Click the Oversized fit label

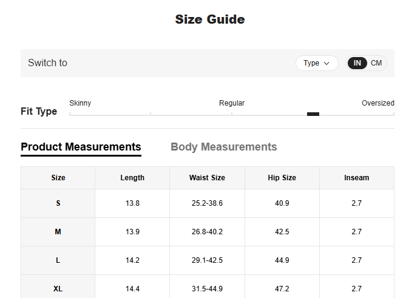pos(377,103)
